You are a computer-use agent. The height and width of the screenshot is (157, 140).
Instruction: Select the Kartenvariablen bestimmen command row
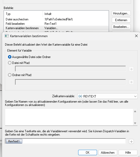click(57, 28)
